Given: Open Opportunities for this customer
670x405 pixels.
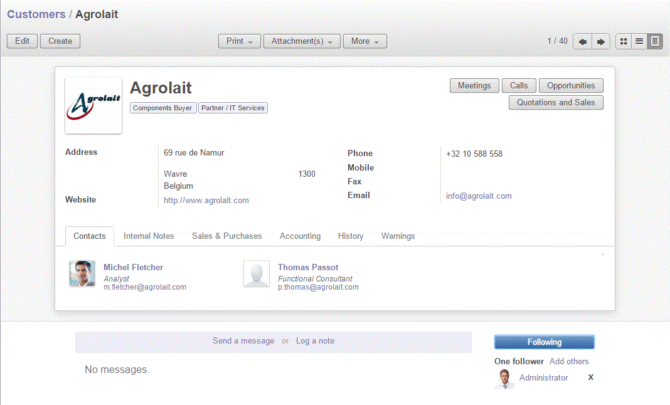Looking at the screenshot, I should (x=571, y=86).
